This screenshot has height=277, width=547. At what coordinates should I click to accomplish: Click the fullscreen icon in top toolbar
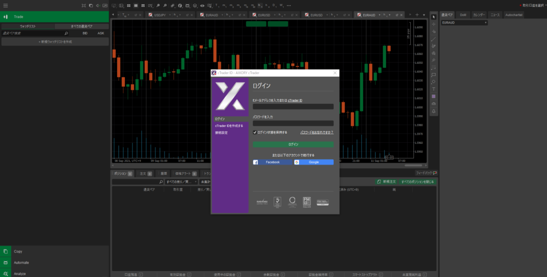point(84,5)
